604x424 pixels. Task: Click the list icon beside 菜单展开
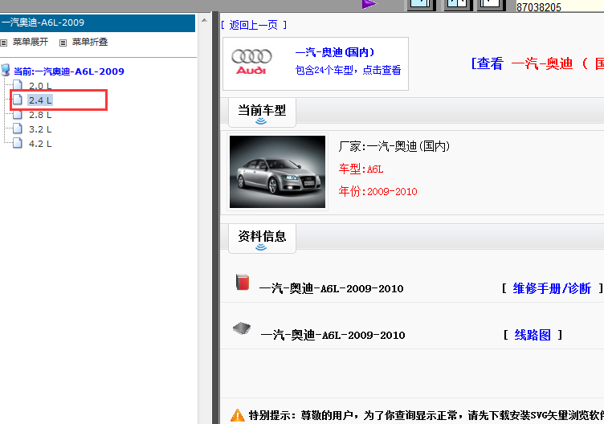pyautogui.click(x=4, y=43)
